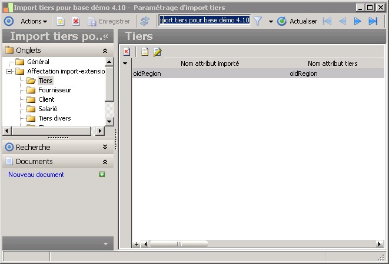Screen dimensions: 389x264
Task: Click the blue circle icon left of Actions
Action: pyautogui.click(x=9, y=21)
